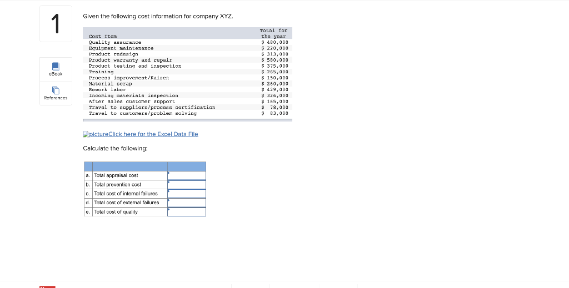Click the 'Total cost of internal failures' label
Viewport: 569px width, 288px height.
click(126, 194)
